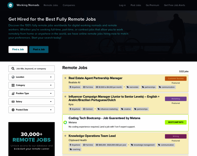Image resolution: width=197 pixels, height=156 pixels.
Task: Click the Working Nomads brand name
Action: tap(28, 5)
